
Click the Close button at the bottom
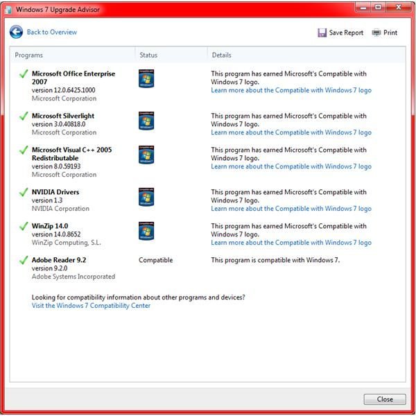point(385,399)
